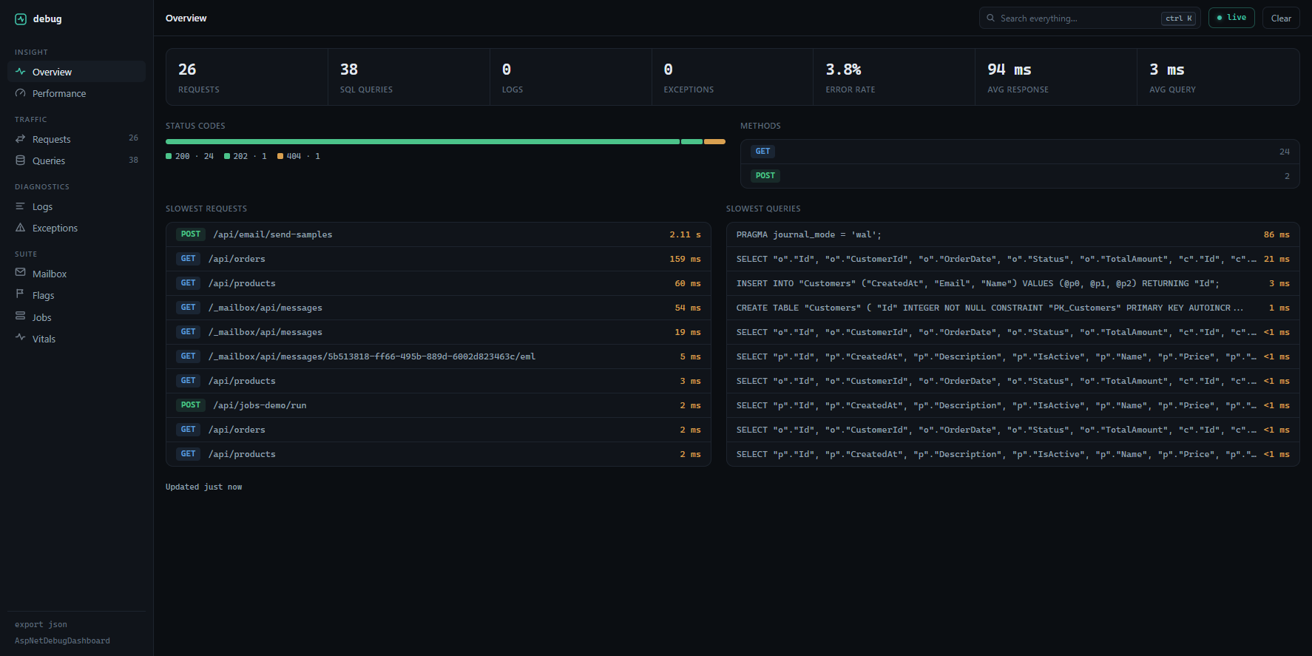Open the GET /api/orders 2 ms request
The height and width of the screenshot is (656, 1312).
pyautogui.click(x=439, y=430)
